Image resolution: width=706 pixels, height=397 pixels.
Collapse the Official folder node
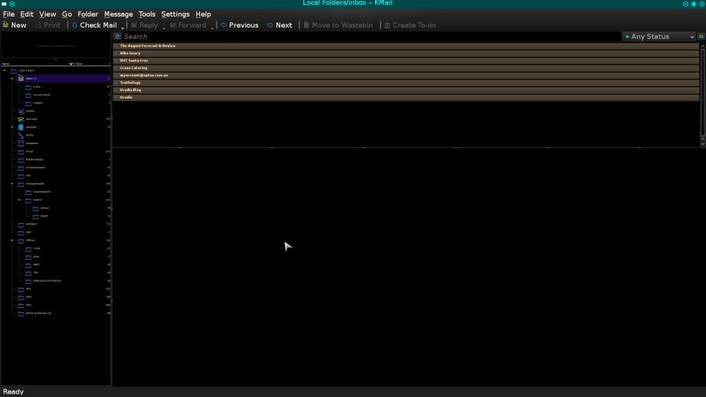pyautogui.click(x=12, y=241)
